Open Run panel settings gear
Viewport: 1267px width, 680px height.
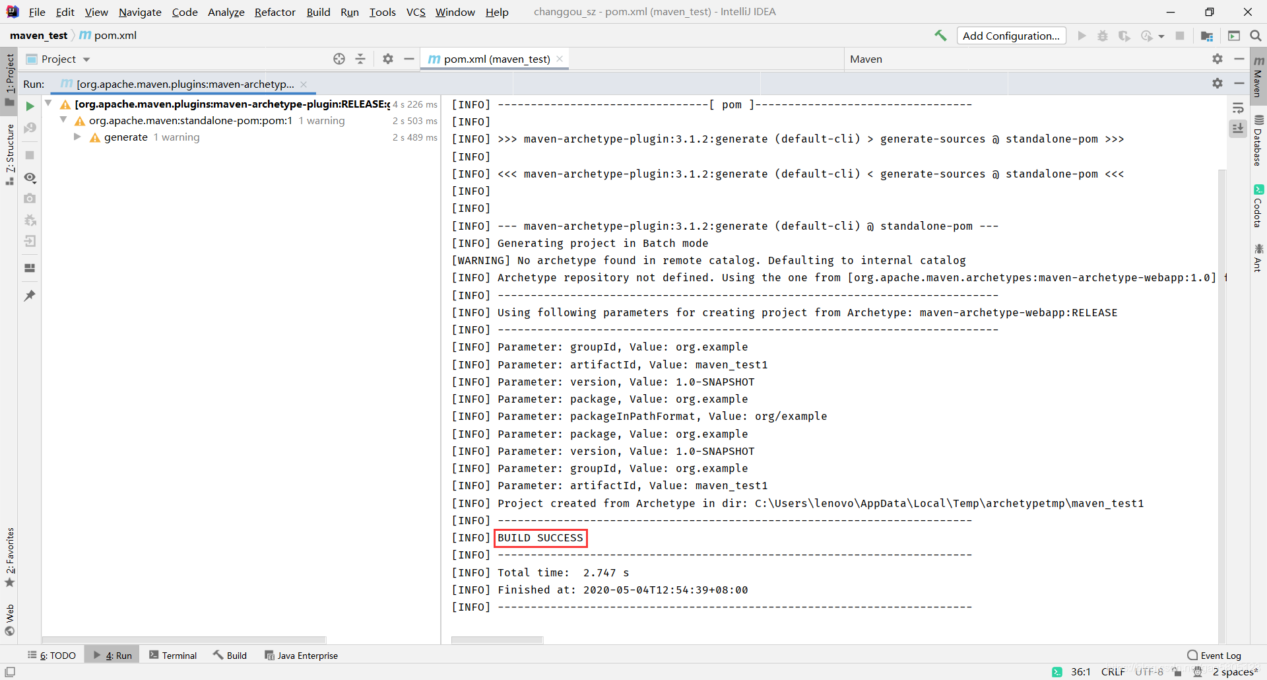pyautogui.click(x=1218, y=83)
